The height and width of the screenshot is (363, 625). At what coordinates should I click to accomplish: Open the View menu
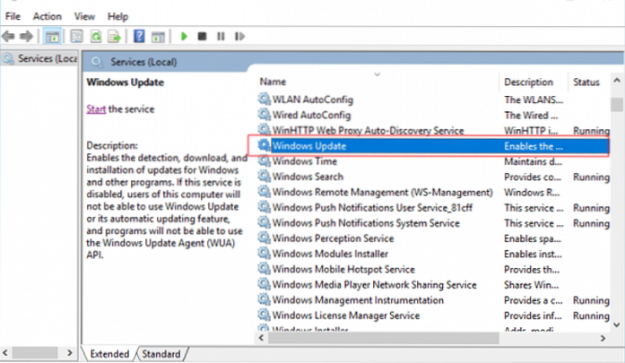(x=85, y=16)
